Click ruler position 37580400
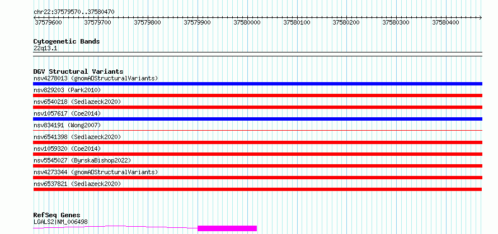 tap(446, 22)
